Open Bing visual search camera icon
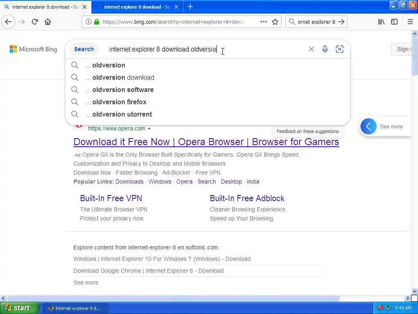The height and width of the screenshot is (314, 418). tap(339, 49)
